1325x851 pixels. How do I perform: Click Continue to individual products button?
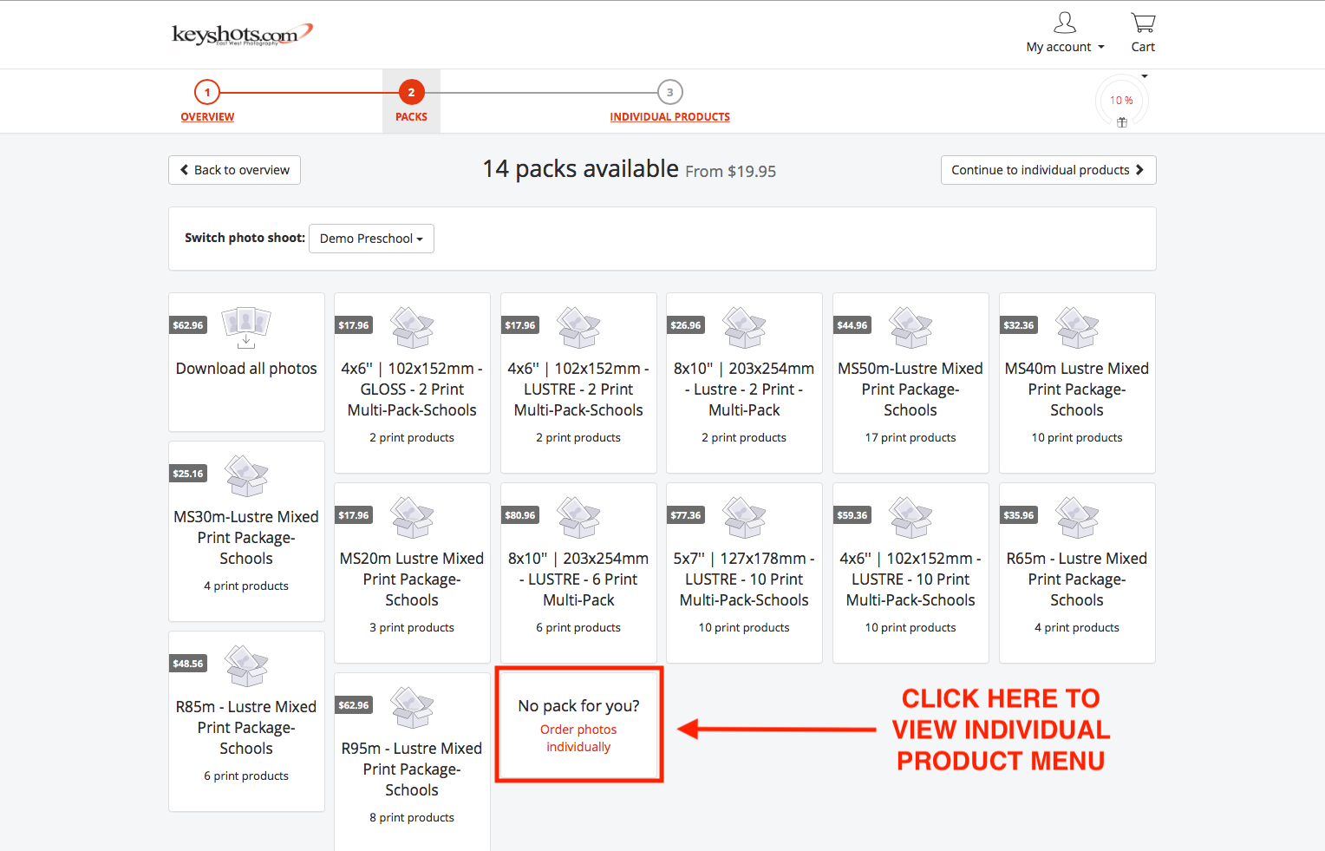coord(1048,170)
